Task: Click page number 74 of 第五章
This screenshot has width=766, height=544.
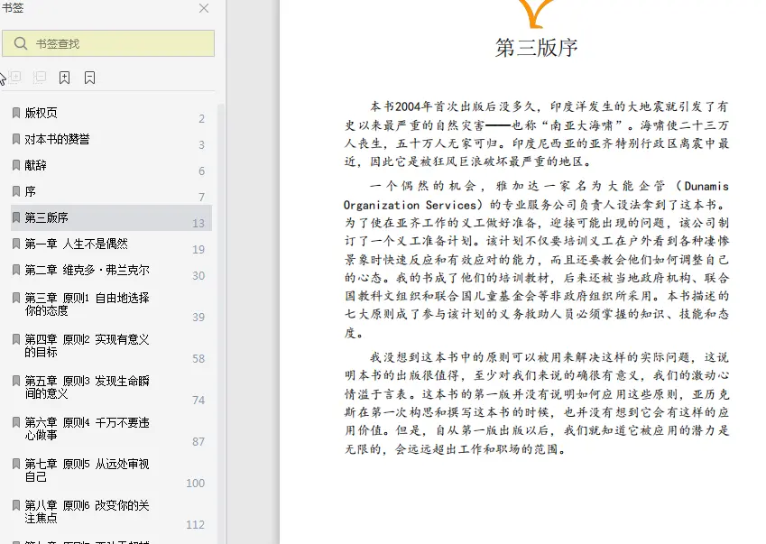Action: coord(198,400)
